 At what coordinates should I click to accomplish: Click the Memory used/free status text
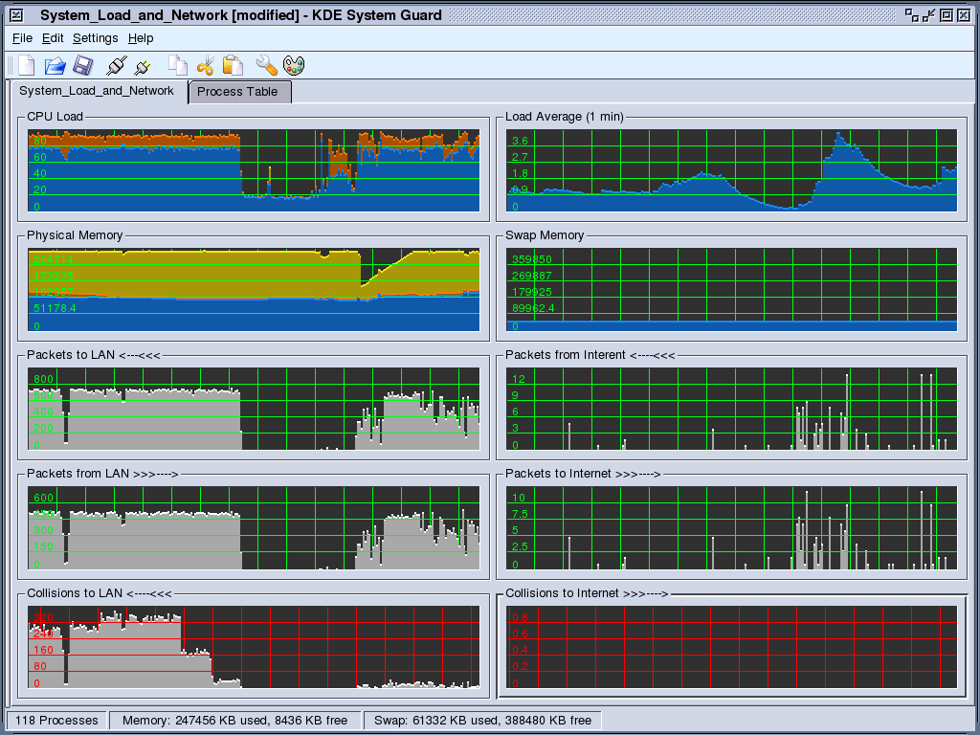(x=235, y=721)
